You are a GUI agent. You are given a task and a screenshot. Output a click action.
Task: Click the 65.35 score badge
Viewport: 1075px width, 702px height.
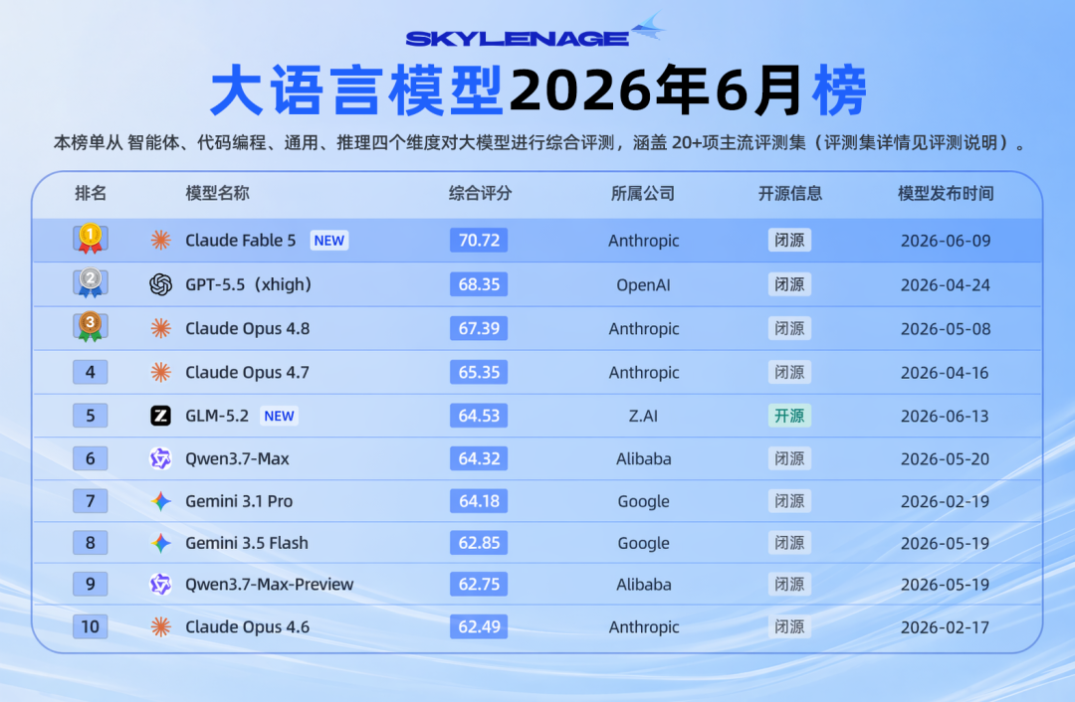tap(479, 372)
